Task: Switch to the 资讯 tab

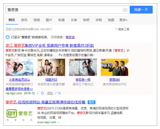Action: click(24, 20)
